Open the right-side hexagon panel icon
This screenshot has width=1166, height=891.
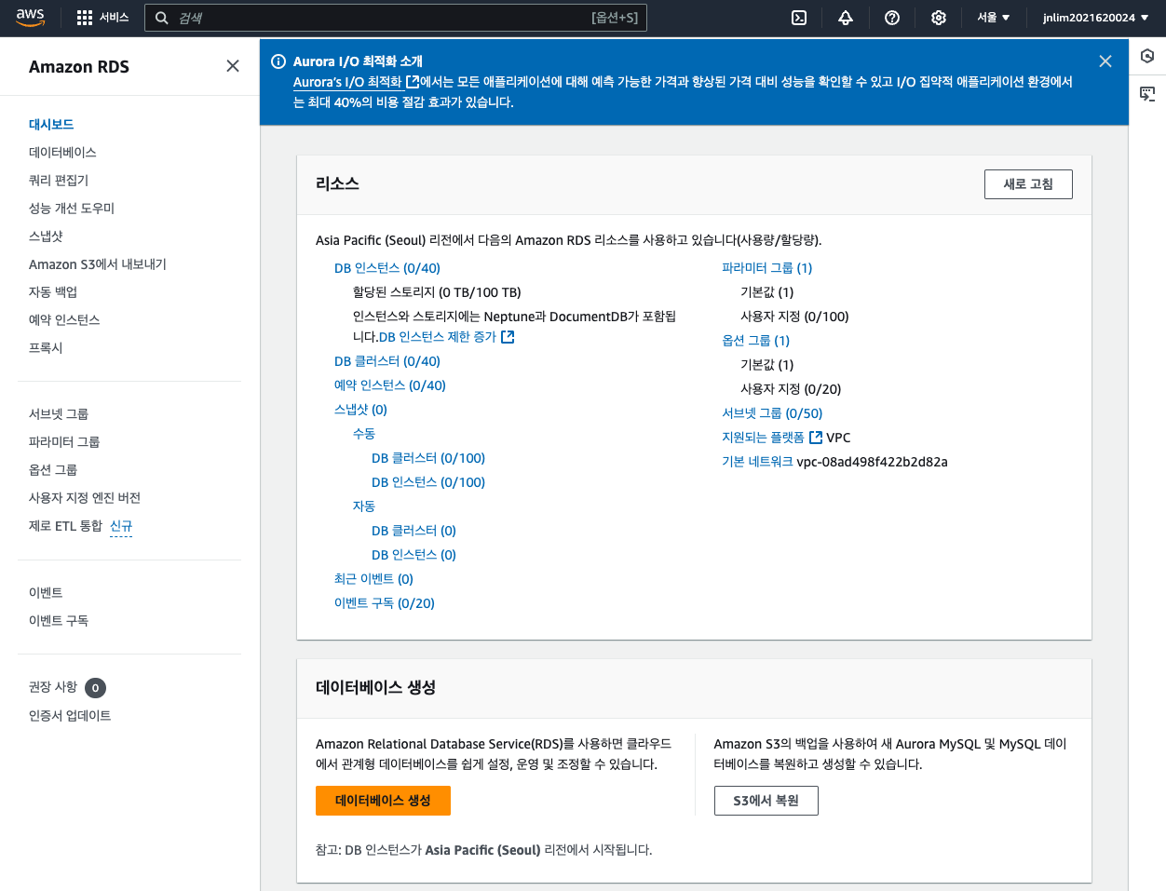tap(1147, 56)
